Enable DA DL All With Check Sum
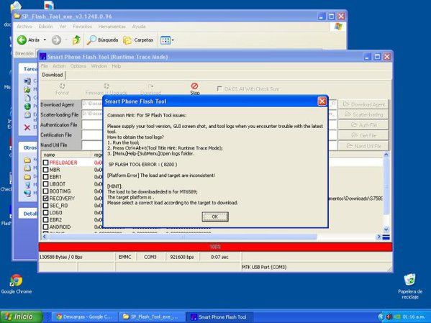The image size is (431, 323). click(219, 88)
